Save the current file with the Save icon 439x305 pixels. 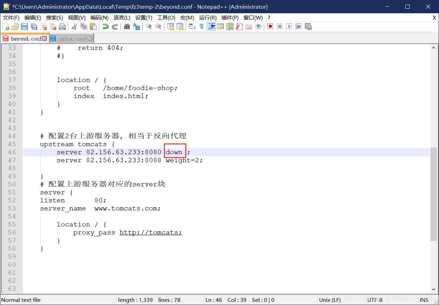click(x=24, y=27)
